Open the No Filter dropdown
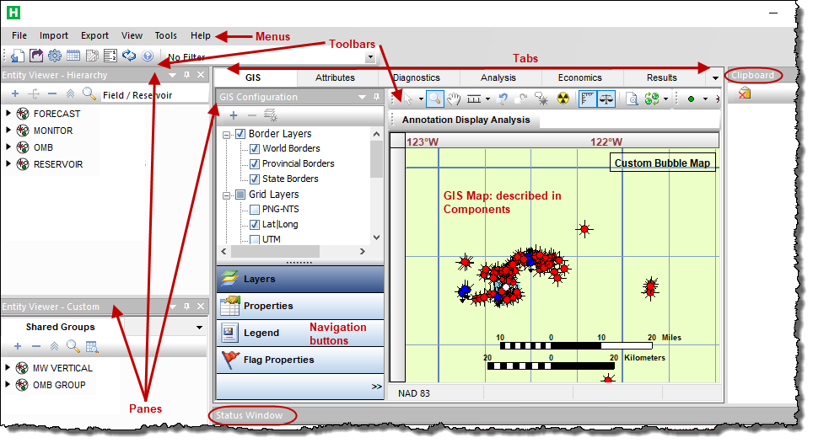The width and height of the screenshot is (813, 443). (370, 57)
